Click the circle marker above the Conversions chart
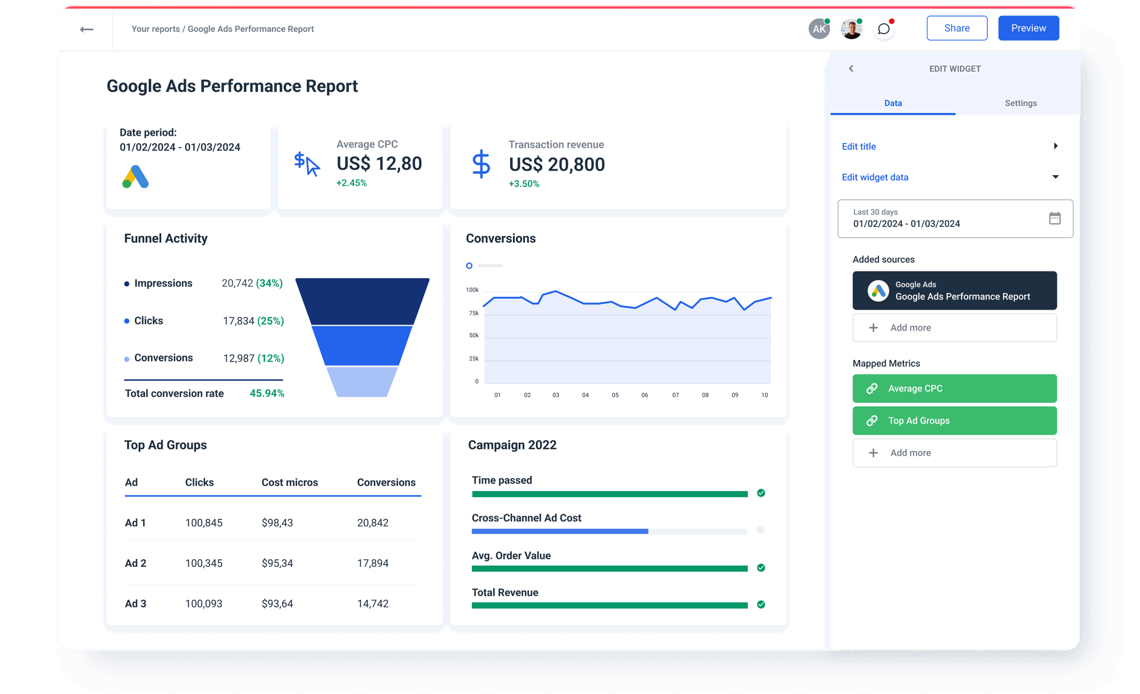 [x=469, y=266]
